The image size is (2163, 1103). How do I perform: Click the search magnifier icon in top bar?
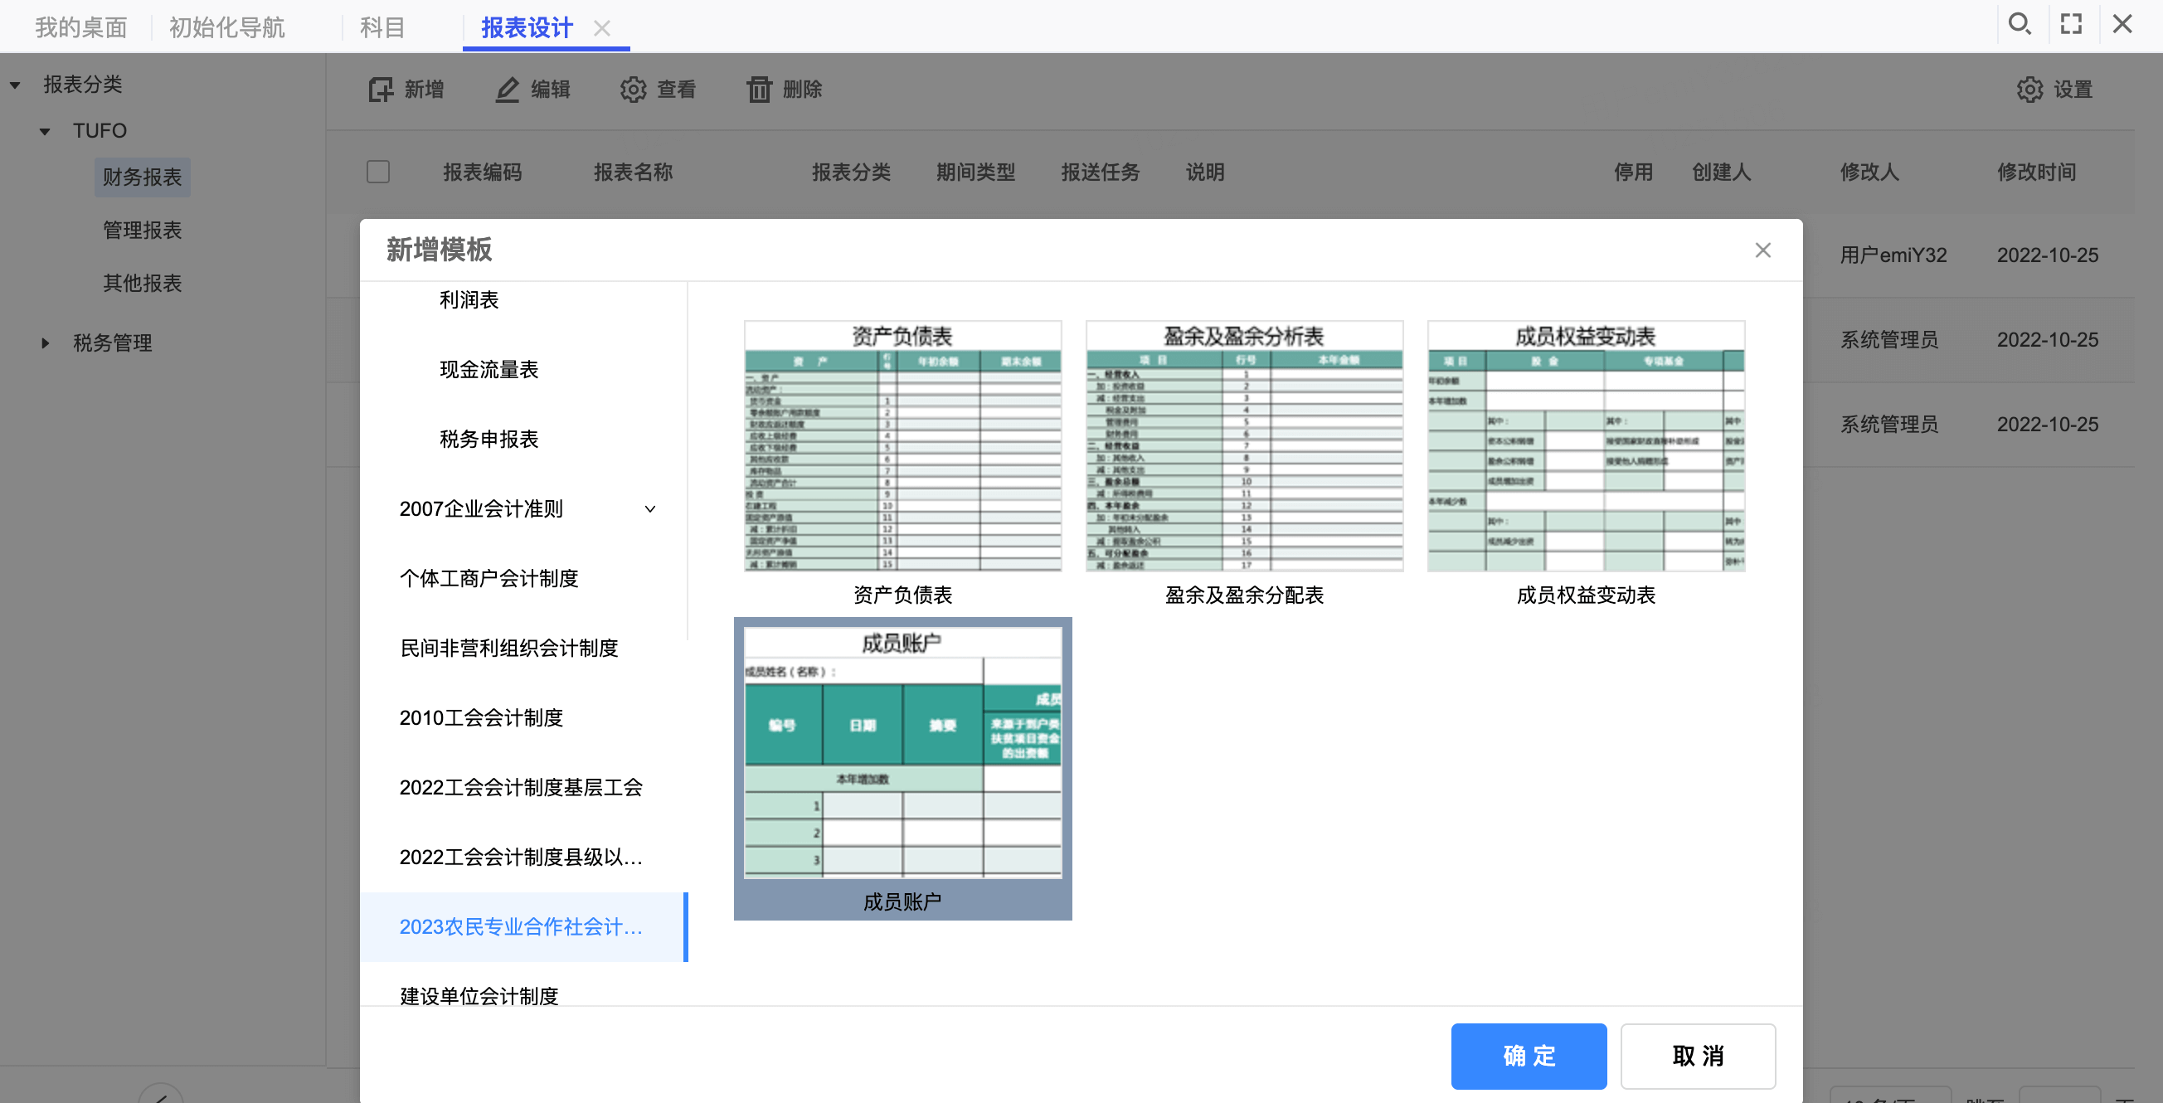(2019, 23)
